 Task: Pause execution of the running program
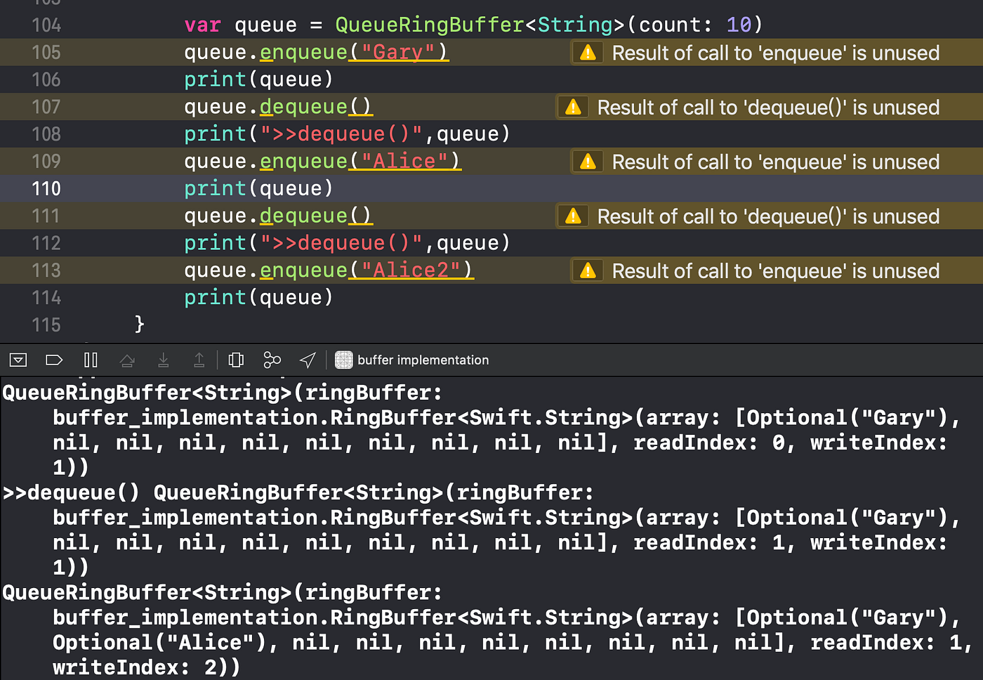pyautogui.click(x=91, y=360)
